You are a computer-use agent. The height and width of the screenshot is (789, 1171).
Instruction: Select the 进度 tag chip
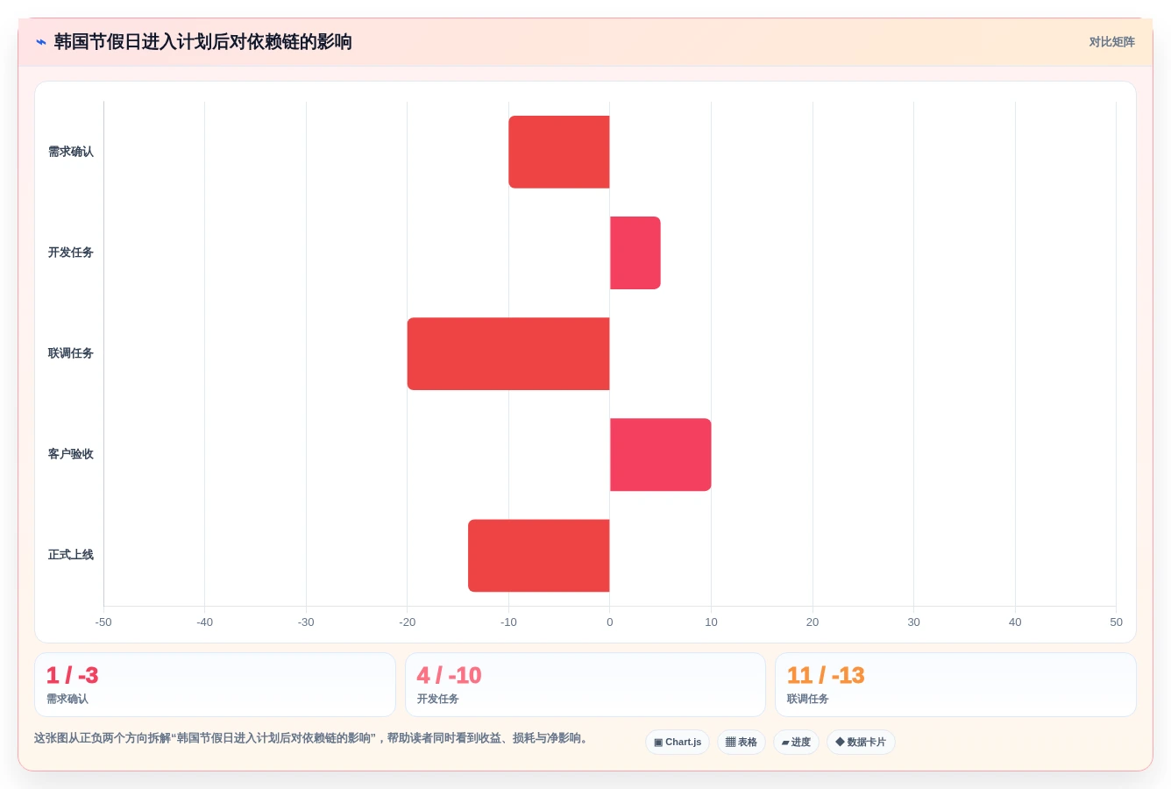click(x=796, y=742)
